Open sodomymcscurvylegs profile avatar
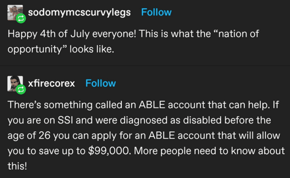The image size is (290, 178). 15,12
